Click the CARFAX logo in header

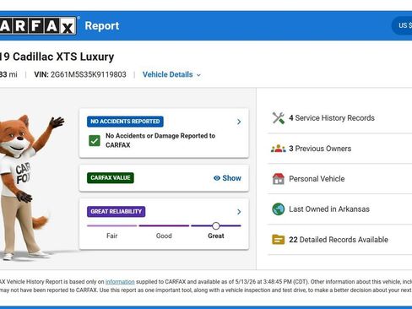[x=38, y=25]
